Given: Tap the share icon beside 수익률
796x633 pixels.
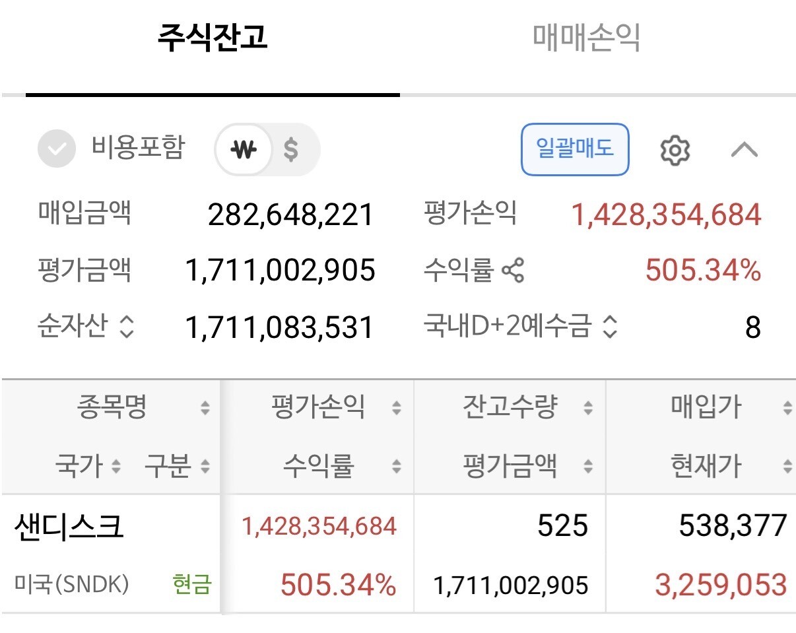Looking at the screenshot, I should coord(514,269).
